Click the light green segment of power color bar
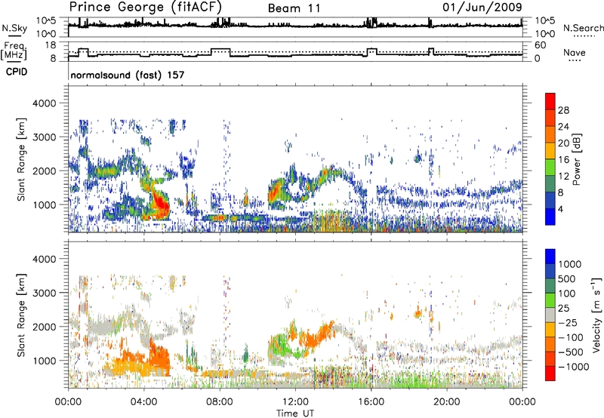Image resolution: width=604 pixels, height=418 pixels. [550, 168]
